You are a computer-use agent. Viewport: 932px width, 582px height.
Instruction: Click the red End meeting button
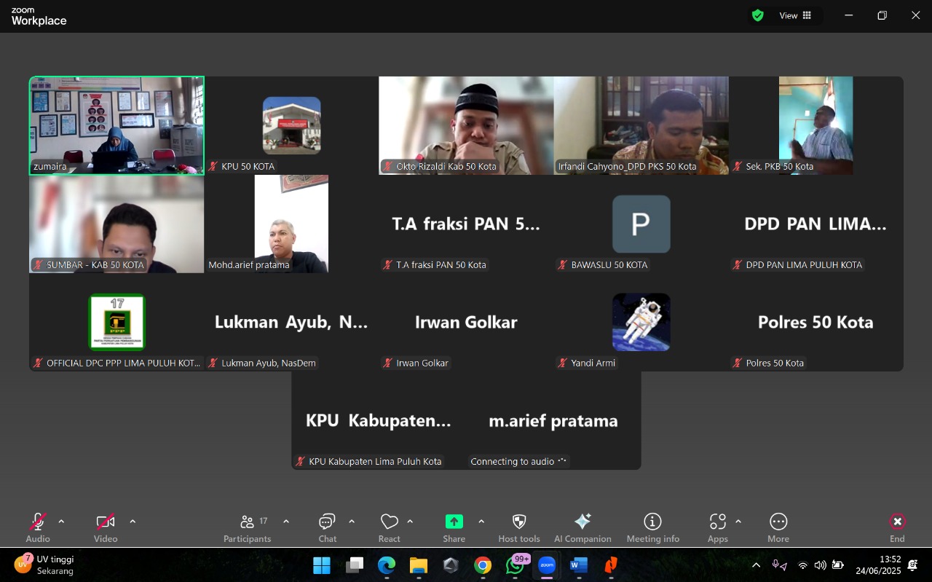[897, 522]
